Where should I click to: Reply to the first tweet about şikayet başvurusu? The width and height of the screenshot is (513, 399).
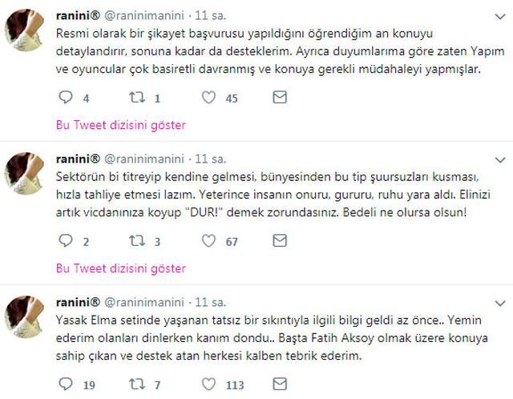pos(67,98)
